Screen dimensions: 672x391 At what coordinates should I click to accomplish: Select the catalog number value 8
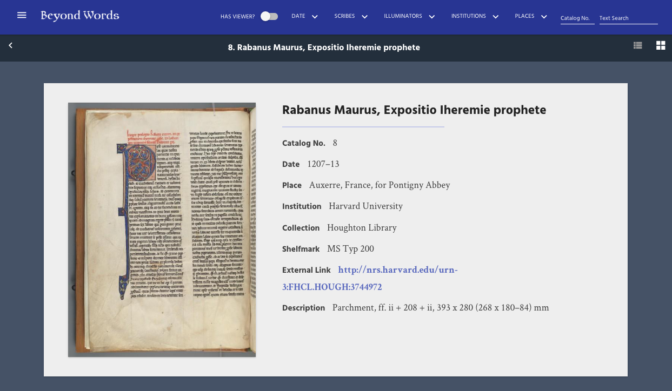coord(335,143)
